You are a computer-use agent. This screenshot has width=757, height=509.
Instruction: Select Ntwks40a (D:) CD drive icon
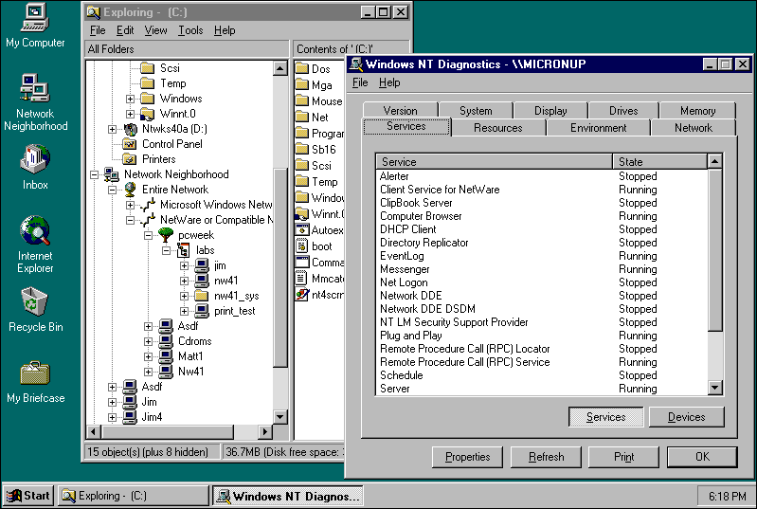131,129
